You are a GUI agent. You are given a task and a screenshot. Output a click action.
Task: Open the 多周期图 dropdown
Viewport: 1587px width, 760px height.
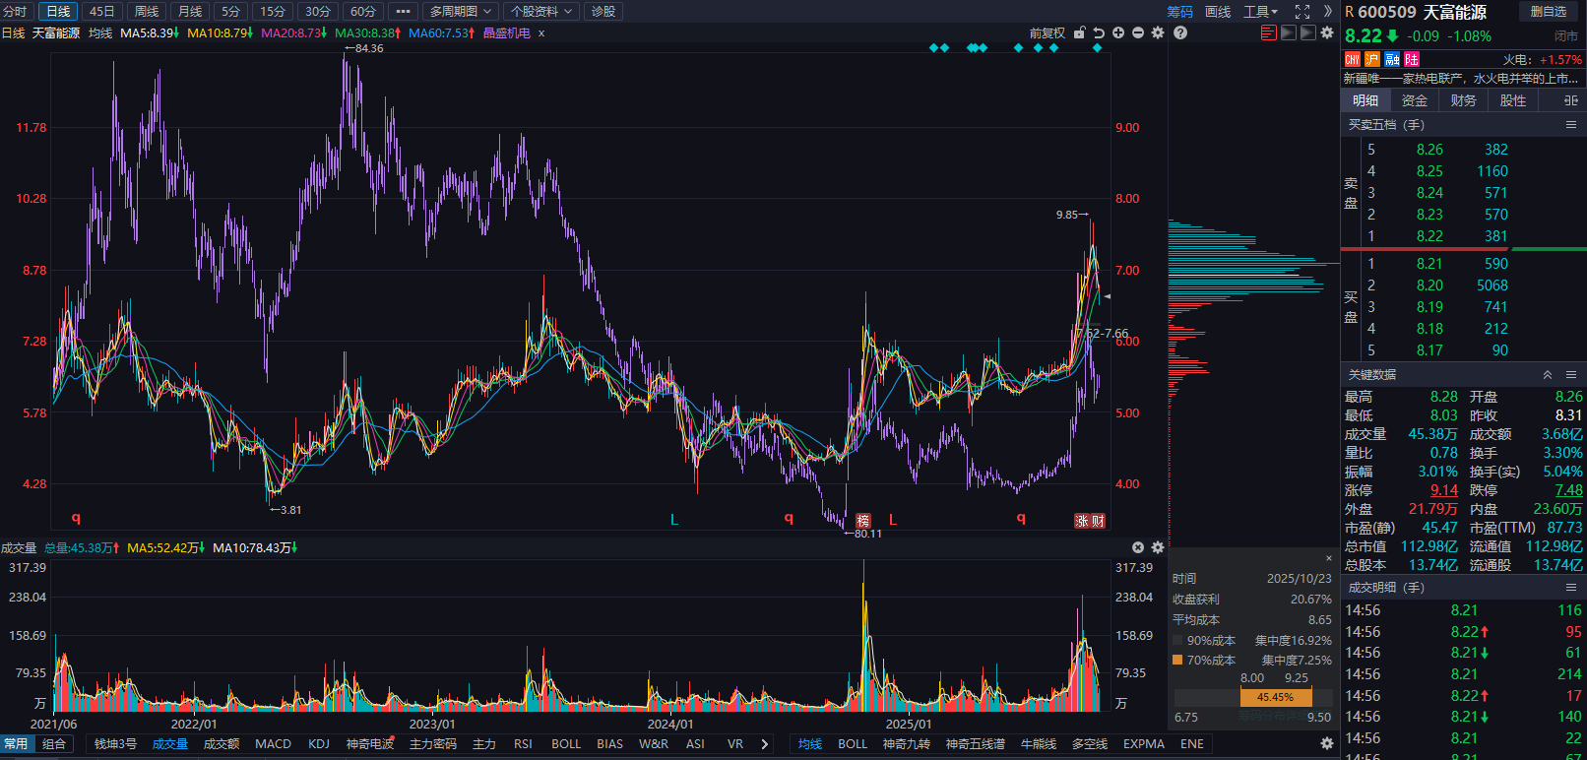pos(461,12)
